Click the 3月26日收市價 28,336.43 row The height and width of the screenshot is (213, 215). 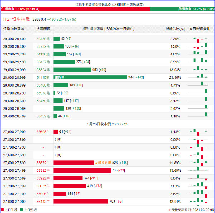pyautogui.click(x=107, y=124)
